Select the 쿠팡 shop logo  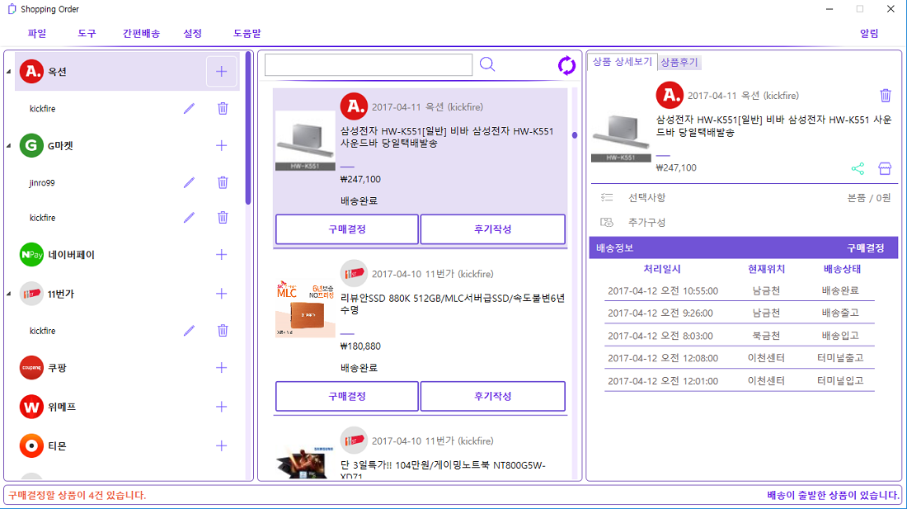(x=32, y=368)
